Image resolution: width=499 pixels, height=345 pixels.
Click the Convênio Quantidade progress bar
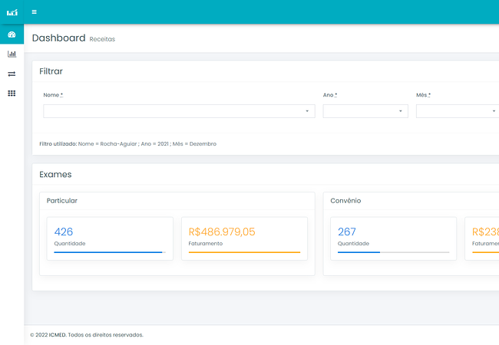click(x=393, y=252)
